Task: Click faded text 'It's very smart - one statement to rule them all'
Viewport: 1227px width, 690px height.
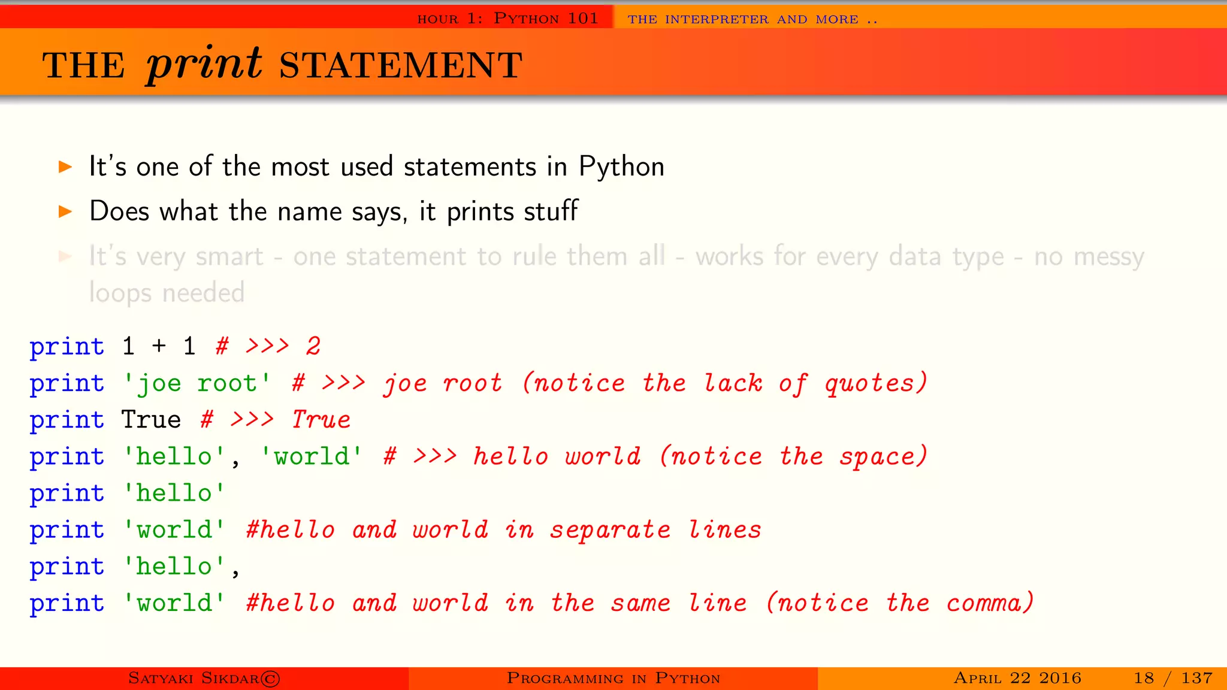Action: (x=377, y=256)
